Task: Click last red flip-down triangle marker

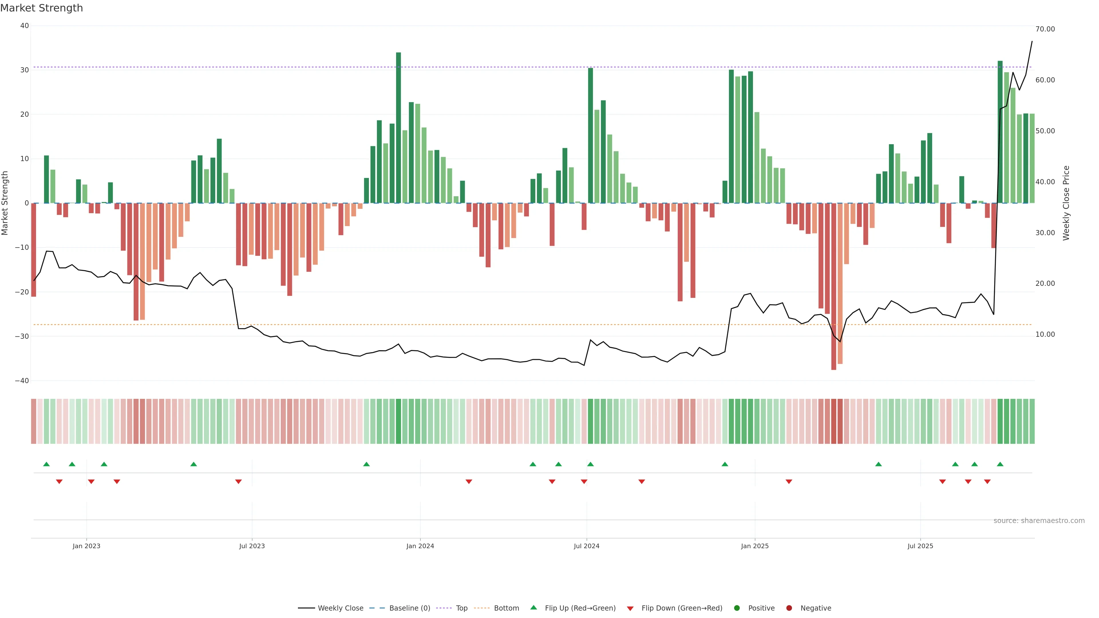Action: tap(987, 482)
